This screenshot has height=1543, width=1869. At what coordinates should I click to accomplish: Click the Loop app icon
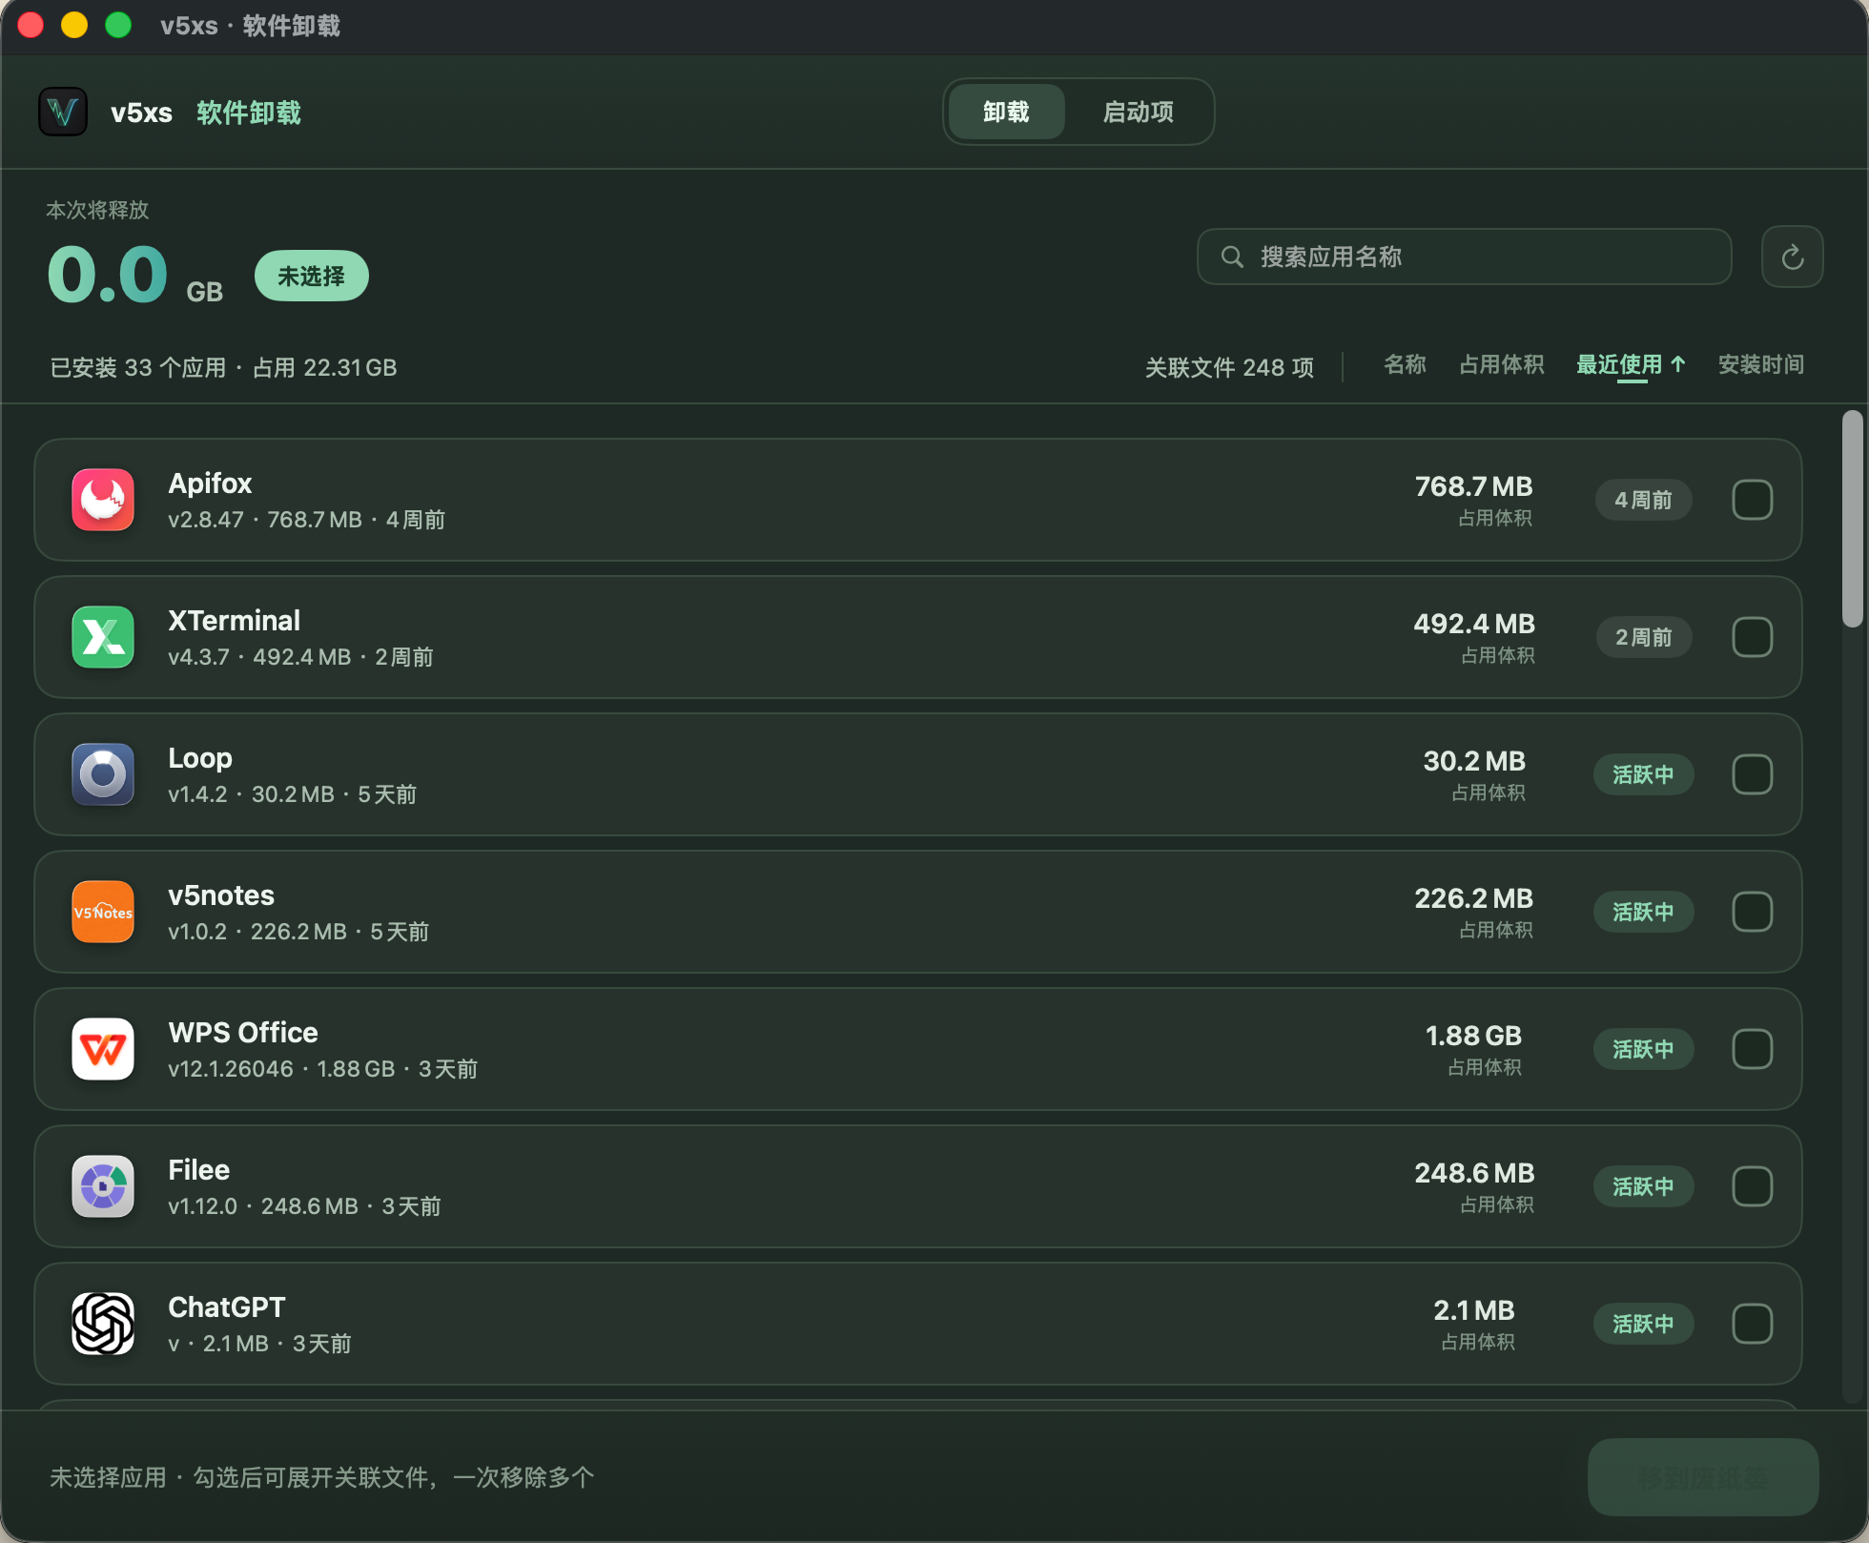pyautogui.click(x=103, y=774)
